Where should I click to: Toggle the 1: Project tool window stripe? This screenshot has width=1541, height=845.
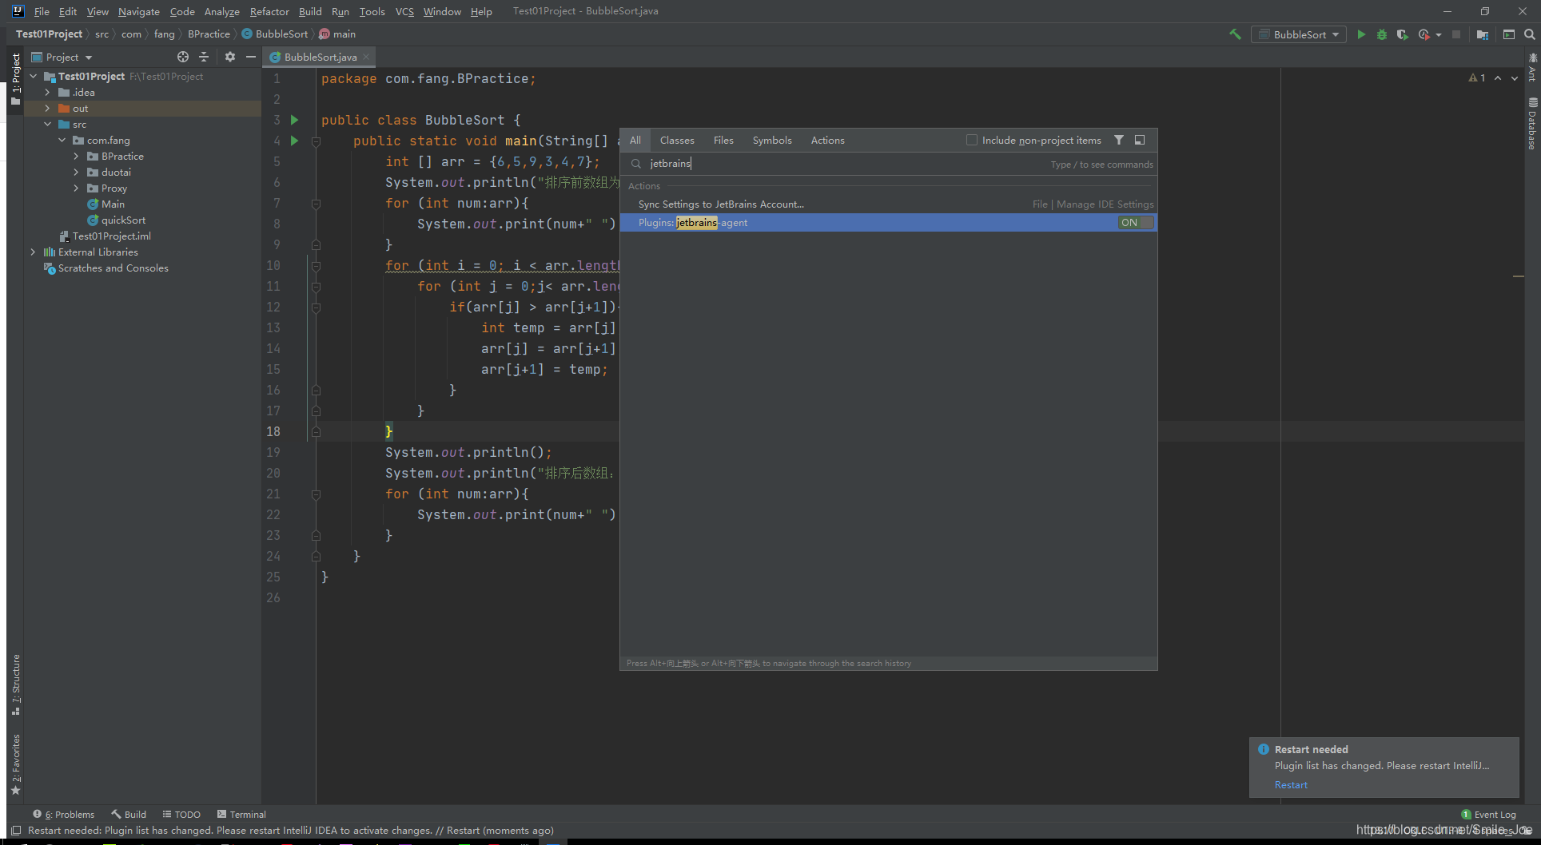point(16,78)
